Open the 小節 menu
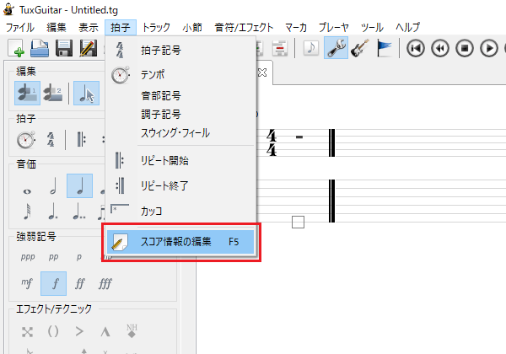Image resolution: width=506 pixels, height=354 pixels. 192,28
